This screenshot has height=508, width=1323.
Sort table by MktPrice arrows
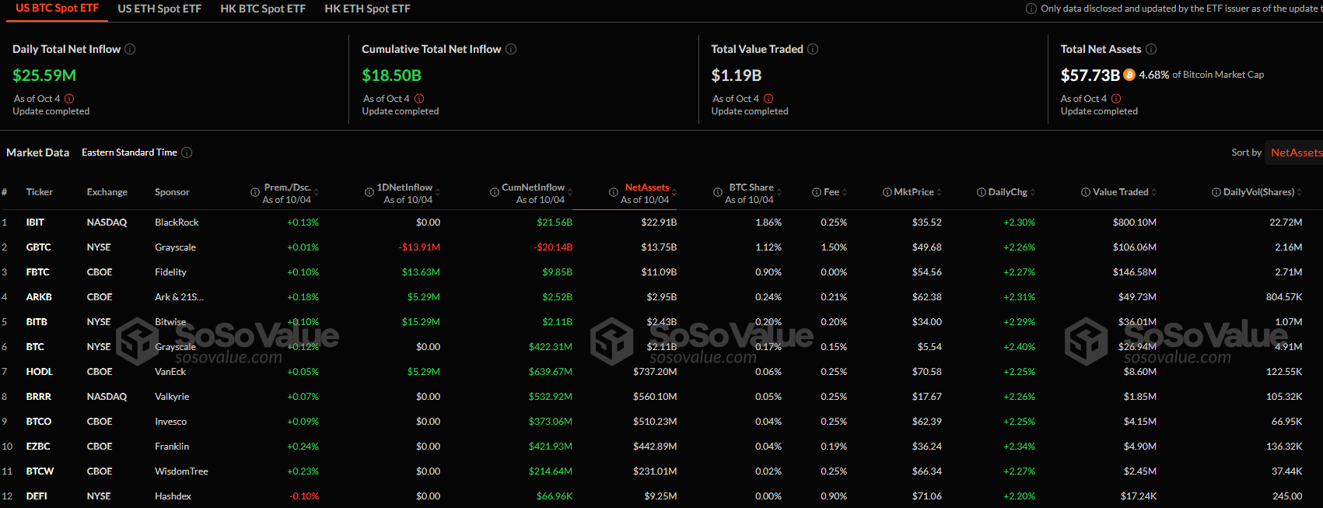coord(940,192)
